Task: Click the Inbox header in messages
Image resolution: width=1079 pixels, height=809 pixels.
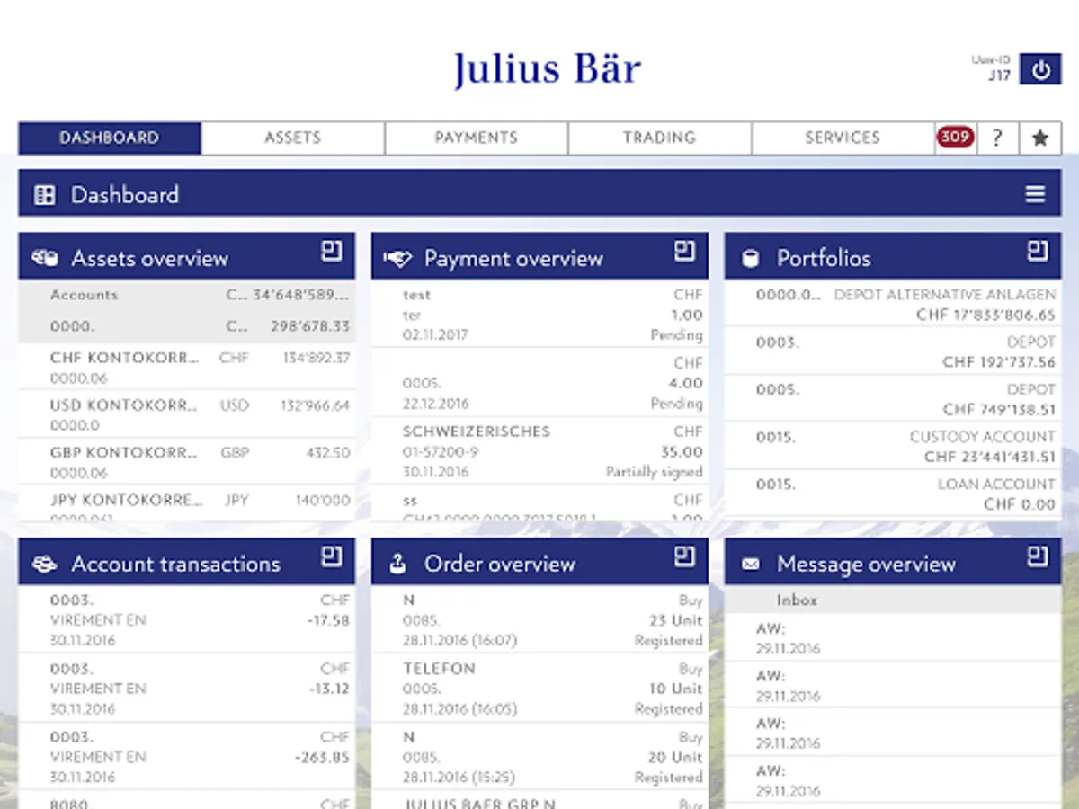Action: [893, 600]
